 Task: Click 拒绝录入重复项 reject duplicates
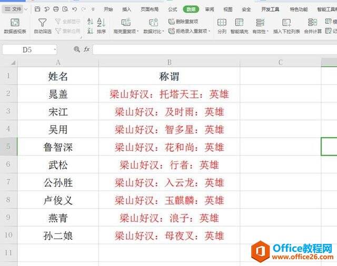189,31
